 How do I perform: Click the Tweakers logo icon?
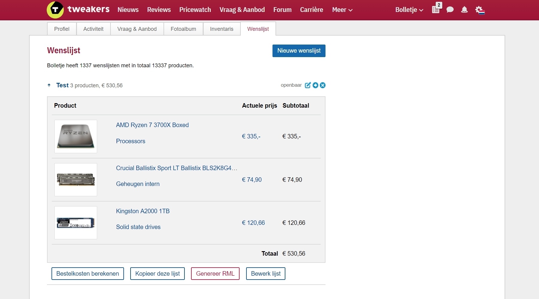pyautogui.click(x=55, y=10)
